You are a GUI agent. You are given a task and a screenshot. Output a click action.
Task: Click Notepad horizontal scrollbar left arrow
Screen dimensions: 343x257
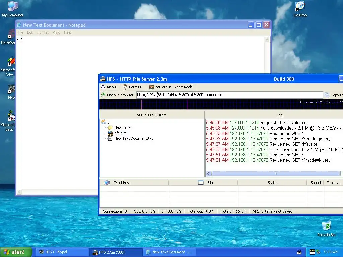[19, 192]
